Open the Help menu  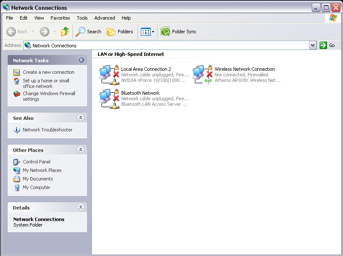click(x=126, y=18)
